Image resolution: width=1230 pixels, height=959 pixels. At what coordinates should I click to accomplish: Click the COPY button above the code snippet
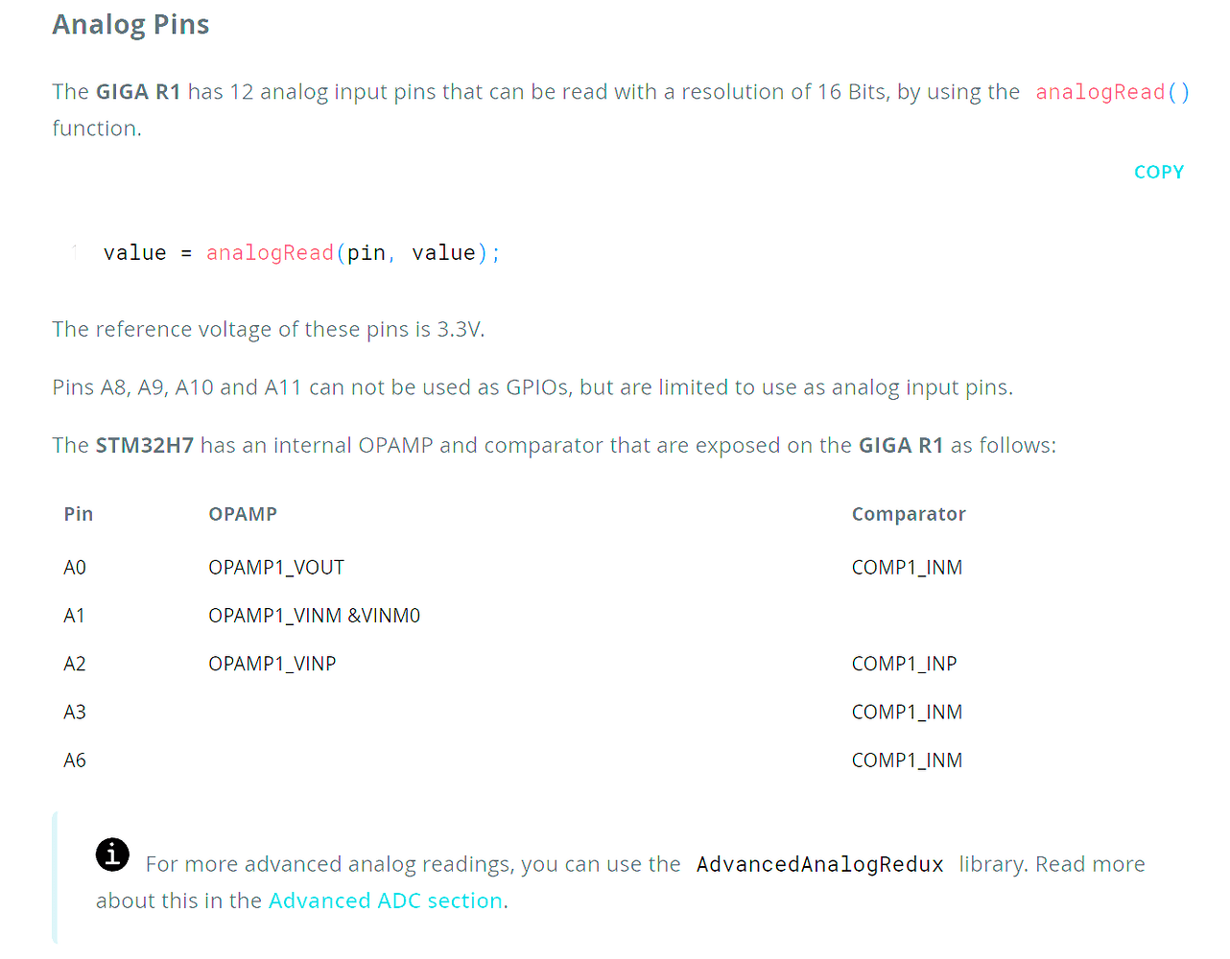coord(1158,171)
